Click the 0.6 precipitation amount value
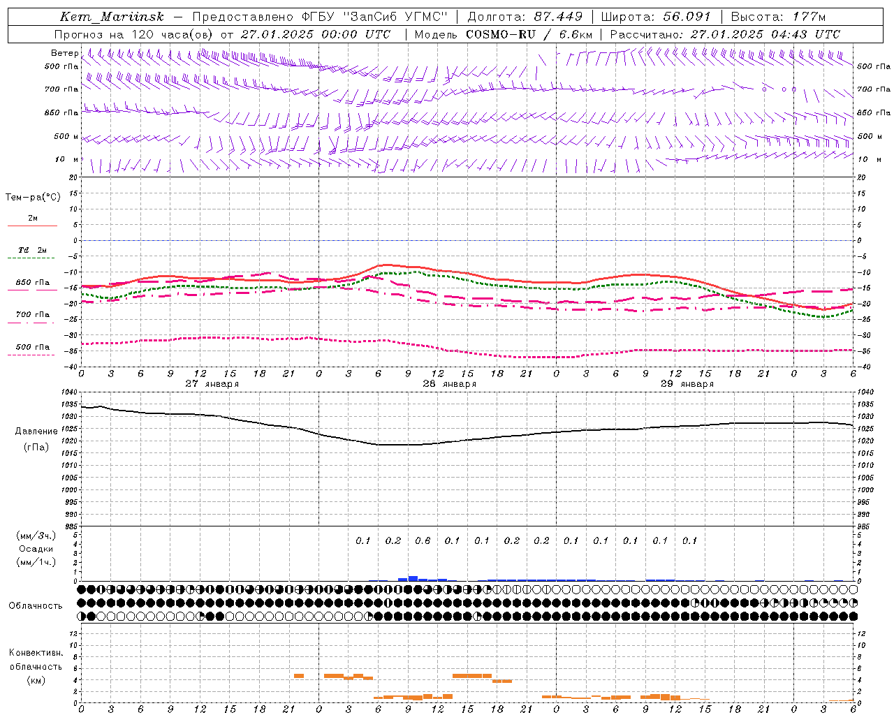894x715 pixels. [x=423, y=540]
